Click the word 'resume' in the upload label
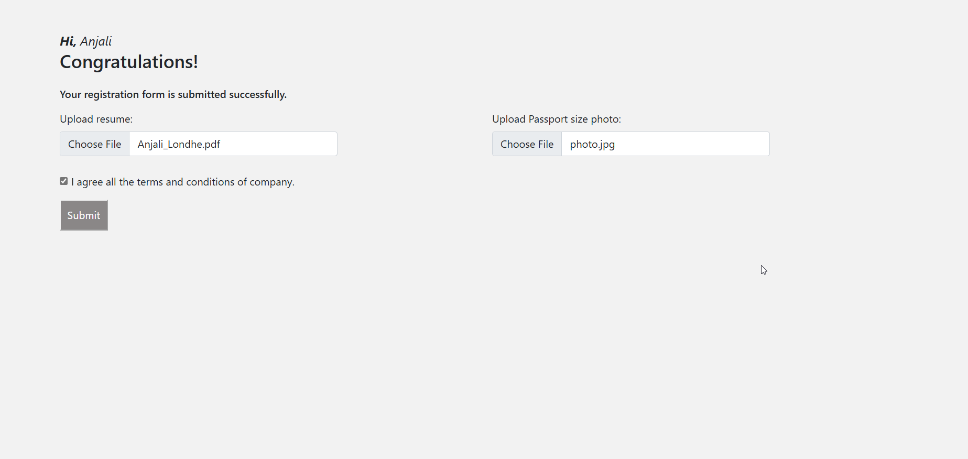 pyautogui.click(x=113, y=119)
